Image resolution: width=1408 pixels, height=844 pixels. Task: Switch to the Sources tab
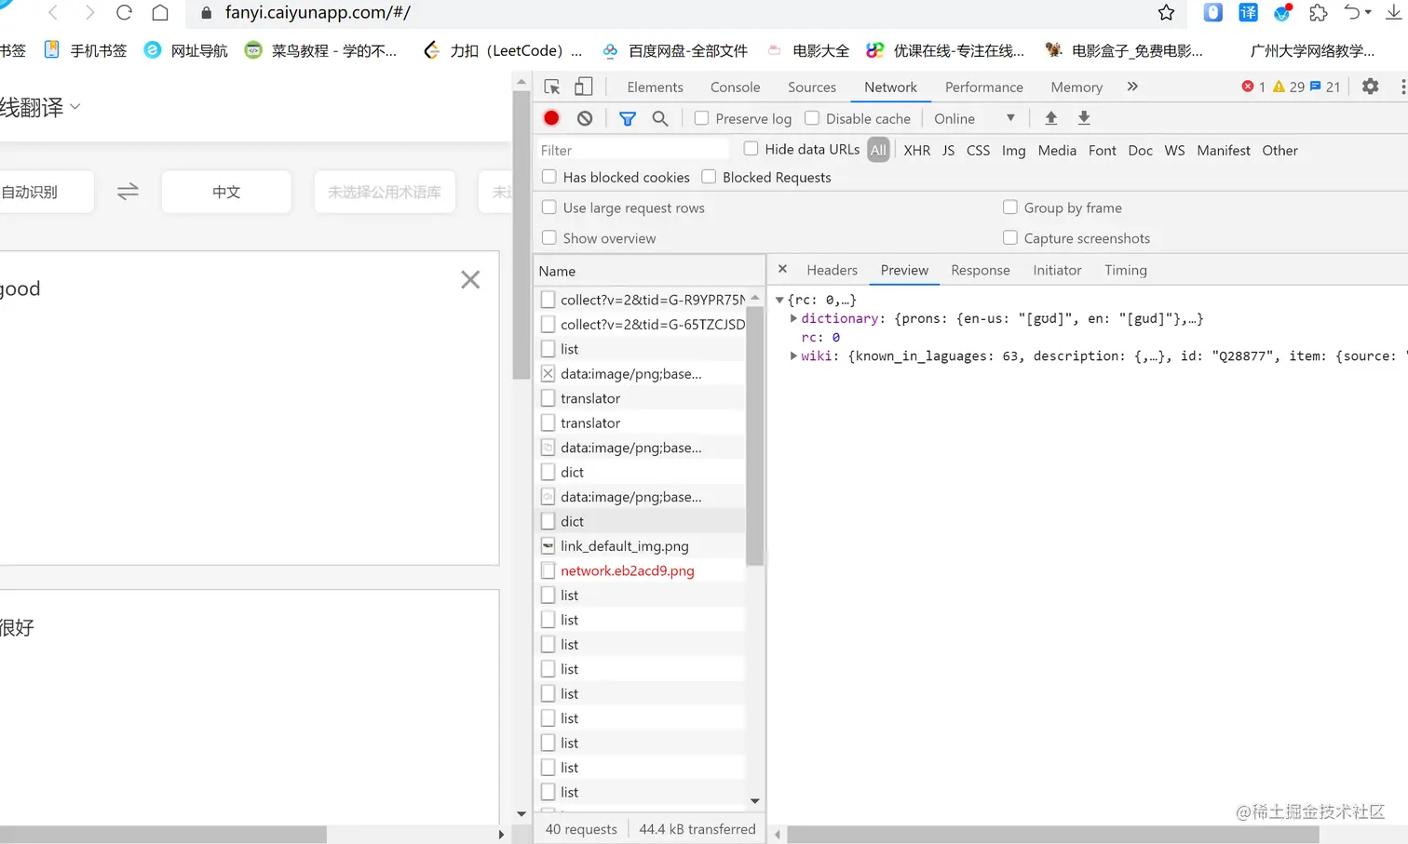(x=812, y=87)
